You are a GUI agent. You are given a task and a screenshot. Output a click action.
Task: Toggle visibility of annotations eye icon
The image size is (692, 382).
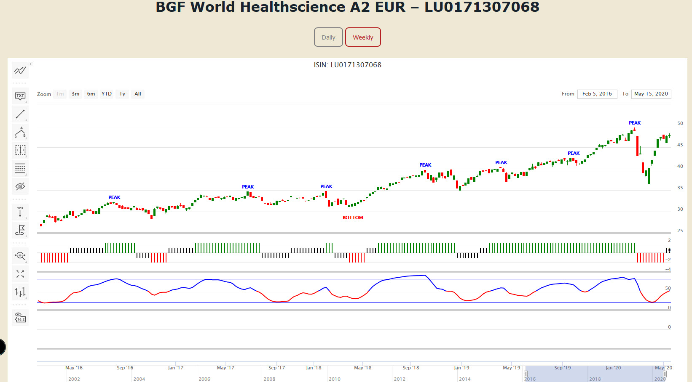(x=20, y=186)
